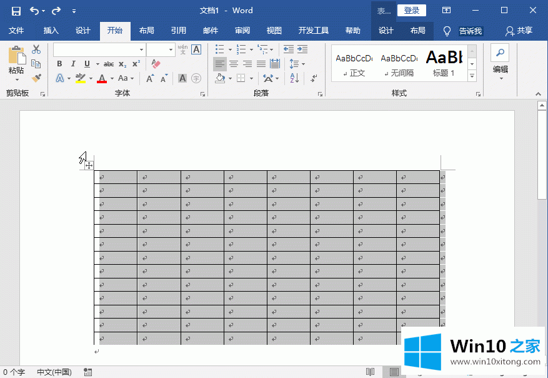This screenshot has width=548, height=378.
Task: Increase the paragraph indent
Action: tap(302, 49)
